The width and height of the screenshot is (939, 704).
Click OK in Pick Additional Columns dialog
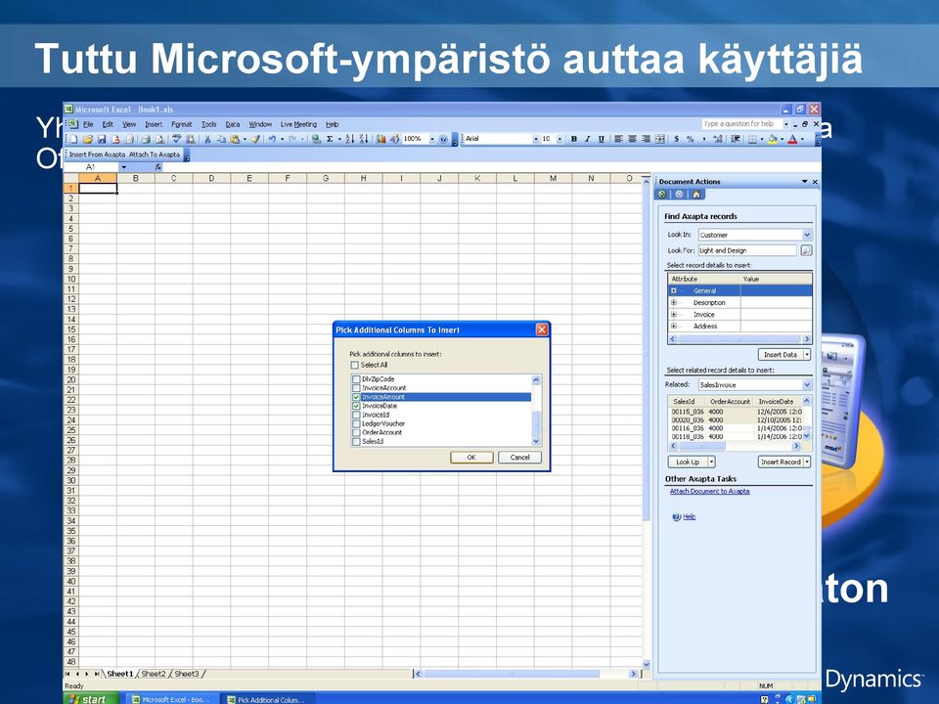coord(471,458)
